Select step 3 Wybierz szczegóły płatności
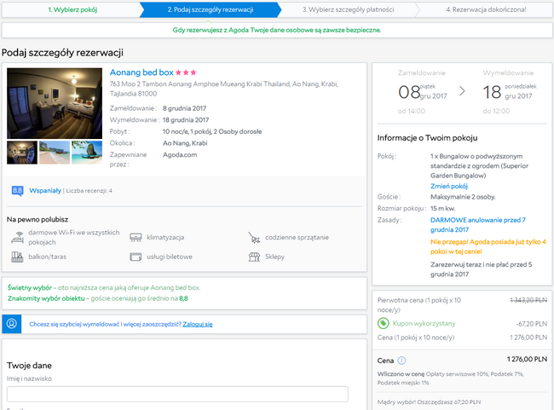This screenshot has width=554, height=410. [348, 9]
